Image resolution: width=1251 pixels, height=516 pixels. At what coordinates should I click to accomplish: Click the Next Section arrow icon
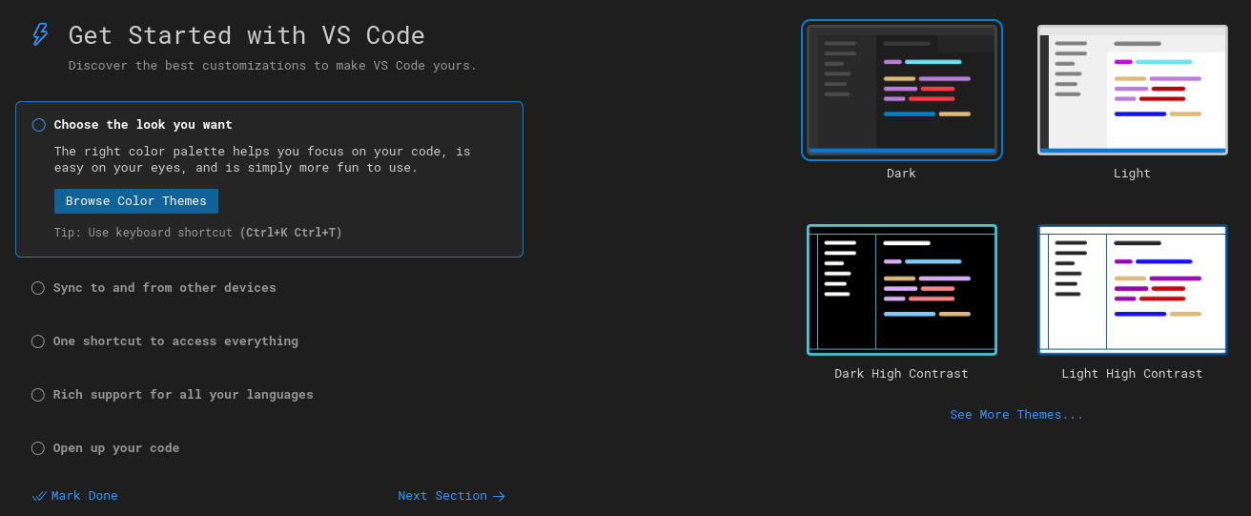pyautogui.click(x=499, y=496)
